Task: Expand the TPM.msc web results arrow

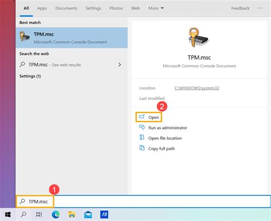Action: click(119, 65)
